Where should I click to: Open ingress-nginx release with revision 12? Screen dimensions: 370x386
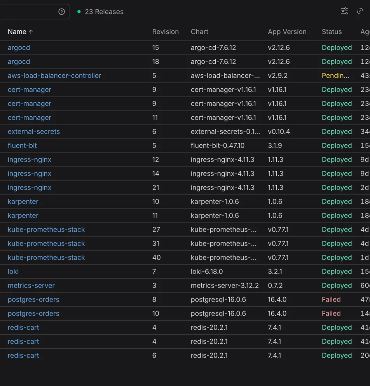[30, 160]
